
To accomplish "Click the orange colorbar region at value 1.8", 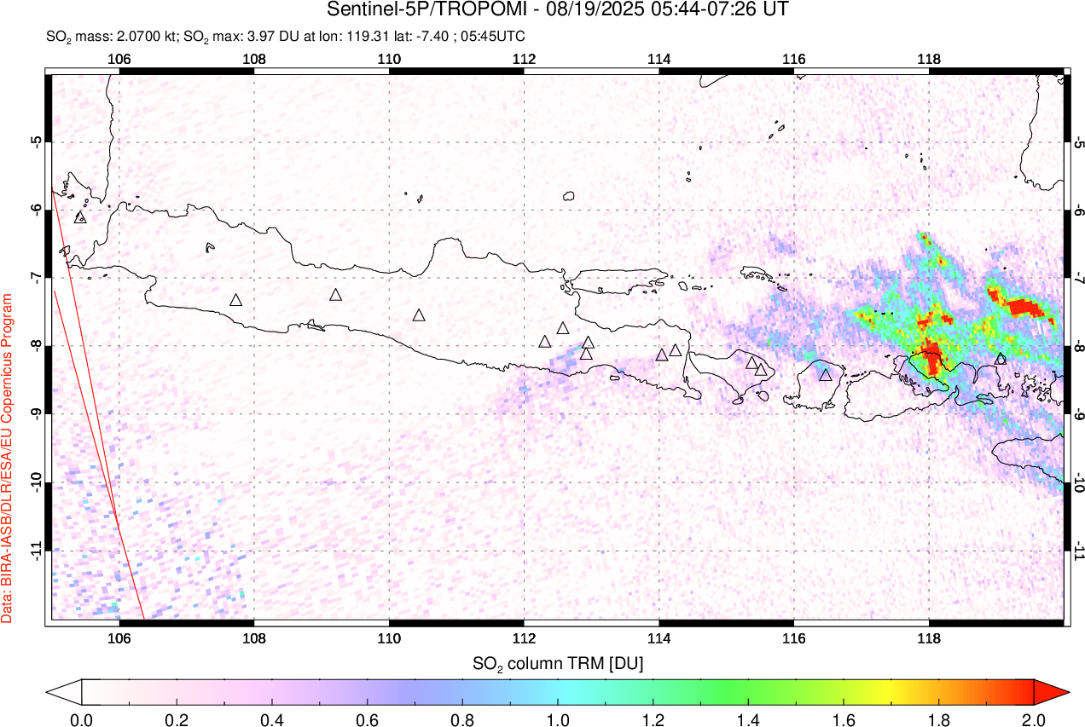I will (938, 691).
